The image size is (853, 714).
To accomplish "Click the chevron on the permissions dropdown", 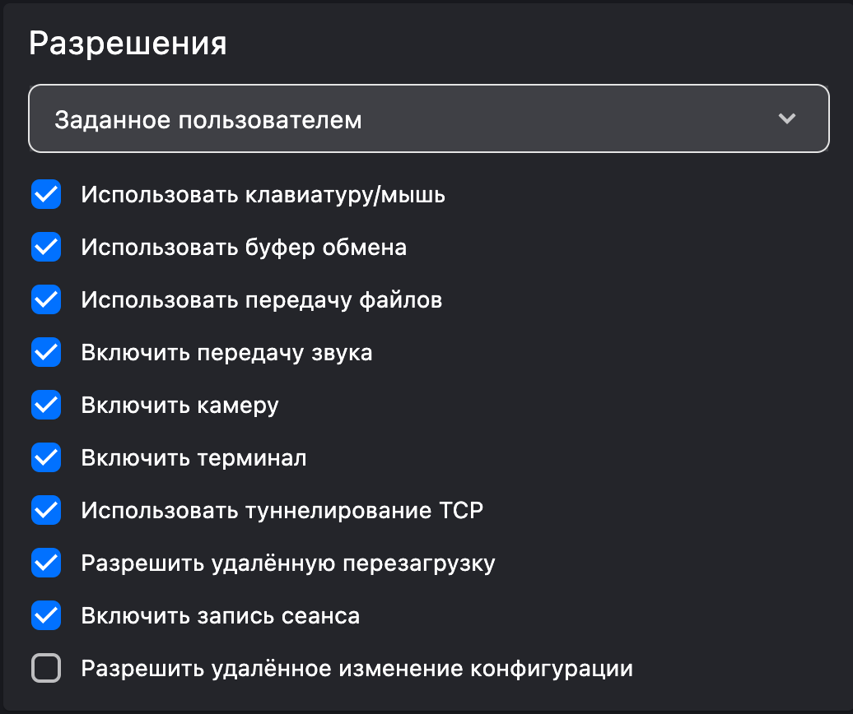I will click(787, 118).
